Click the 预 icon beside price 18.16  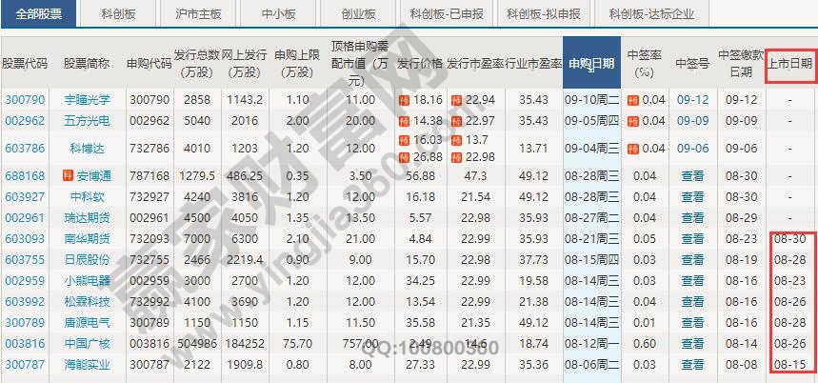pyautogui.click(x=404, y=99)
